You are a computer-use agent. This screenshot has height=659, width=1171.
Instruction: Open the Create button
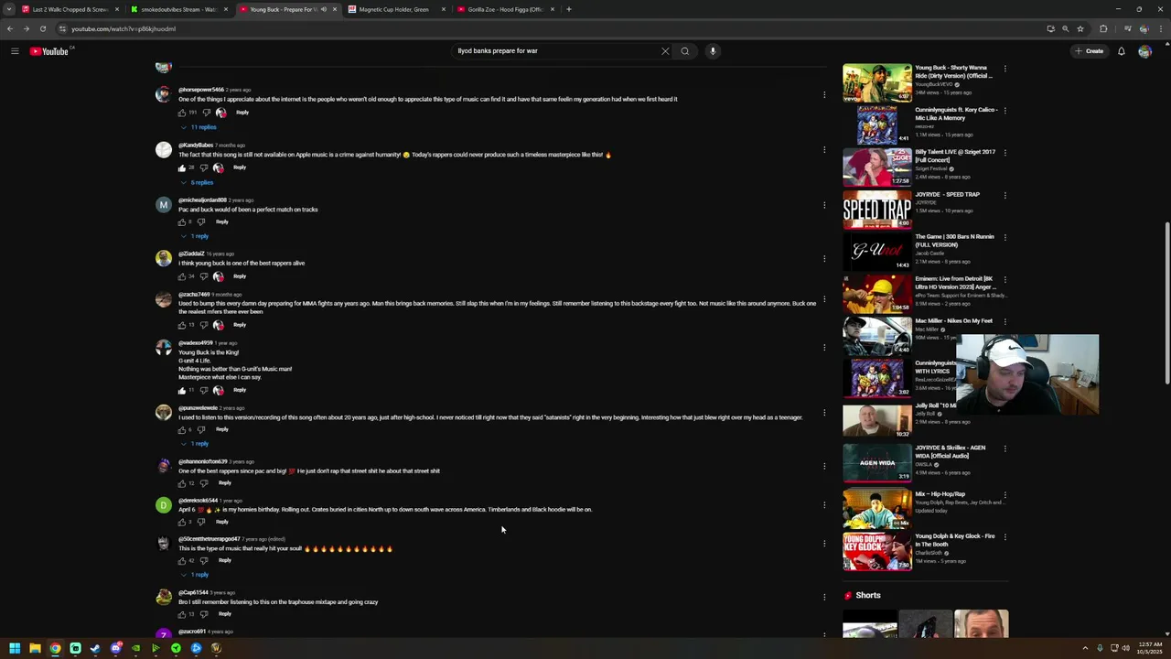click(1090, 51)
